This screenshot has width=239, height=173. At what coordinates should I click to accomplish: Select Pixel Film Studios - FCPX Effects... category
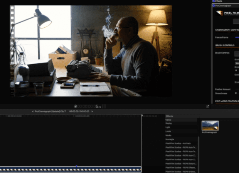pyautogui.click(x=181, y=168)
